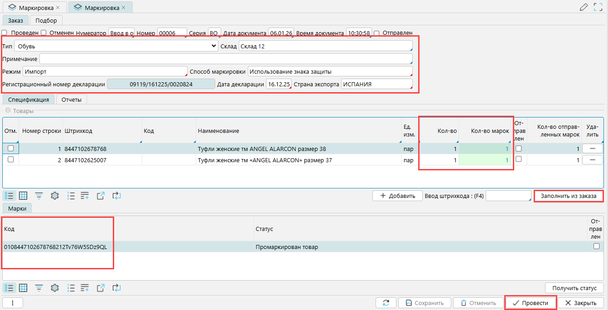Toggle fullscreen with the top-right frame icon
Screen dimensions: 608x310
point(598,7)
